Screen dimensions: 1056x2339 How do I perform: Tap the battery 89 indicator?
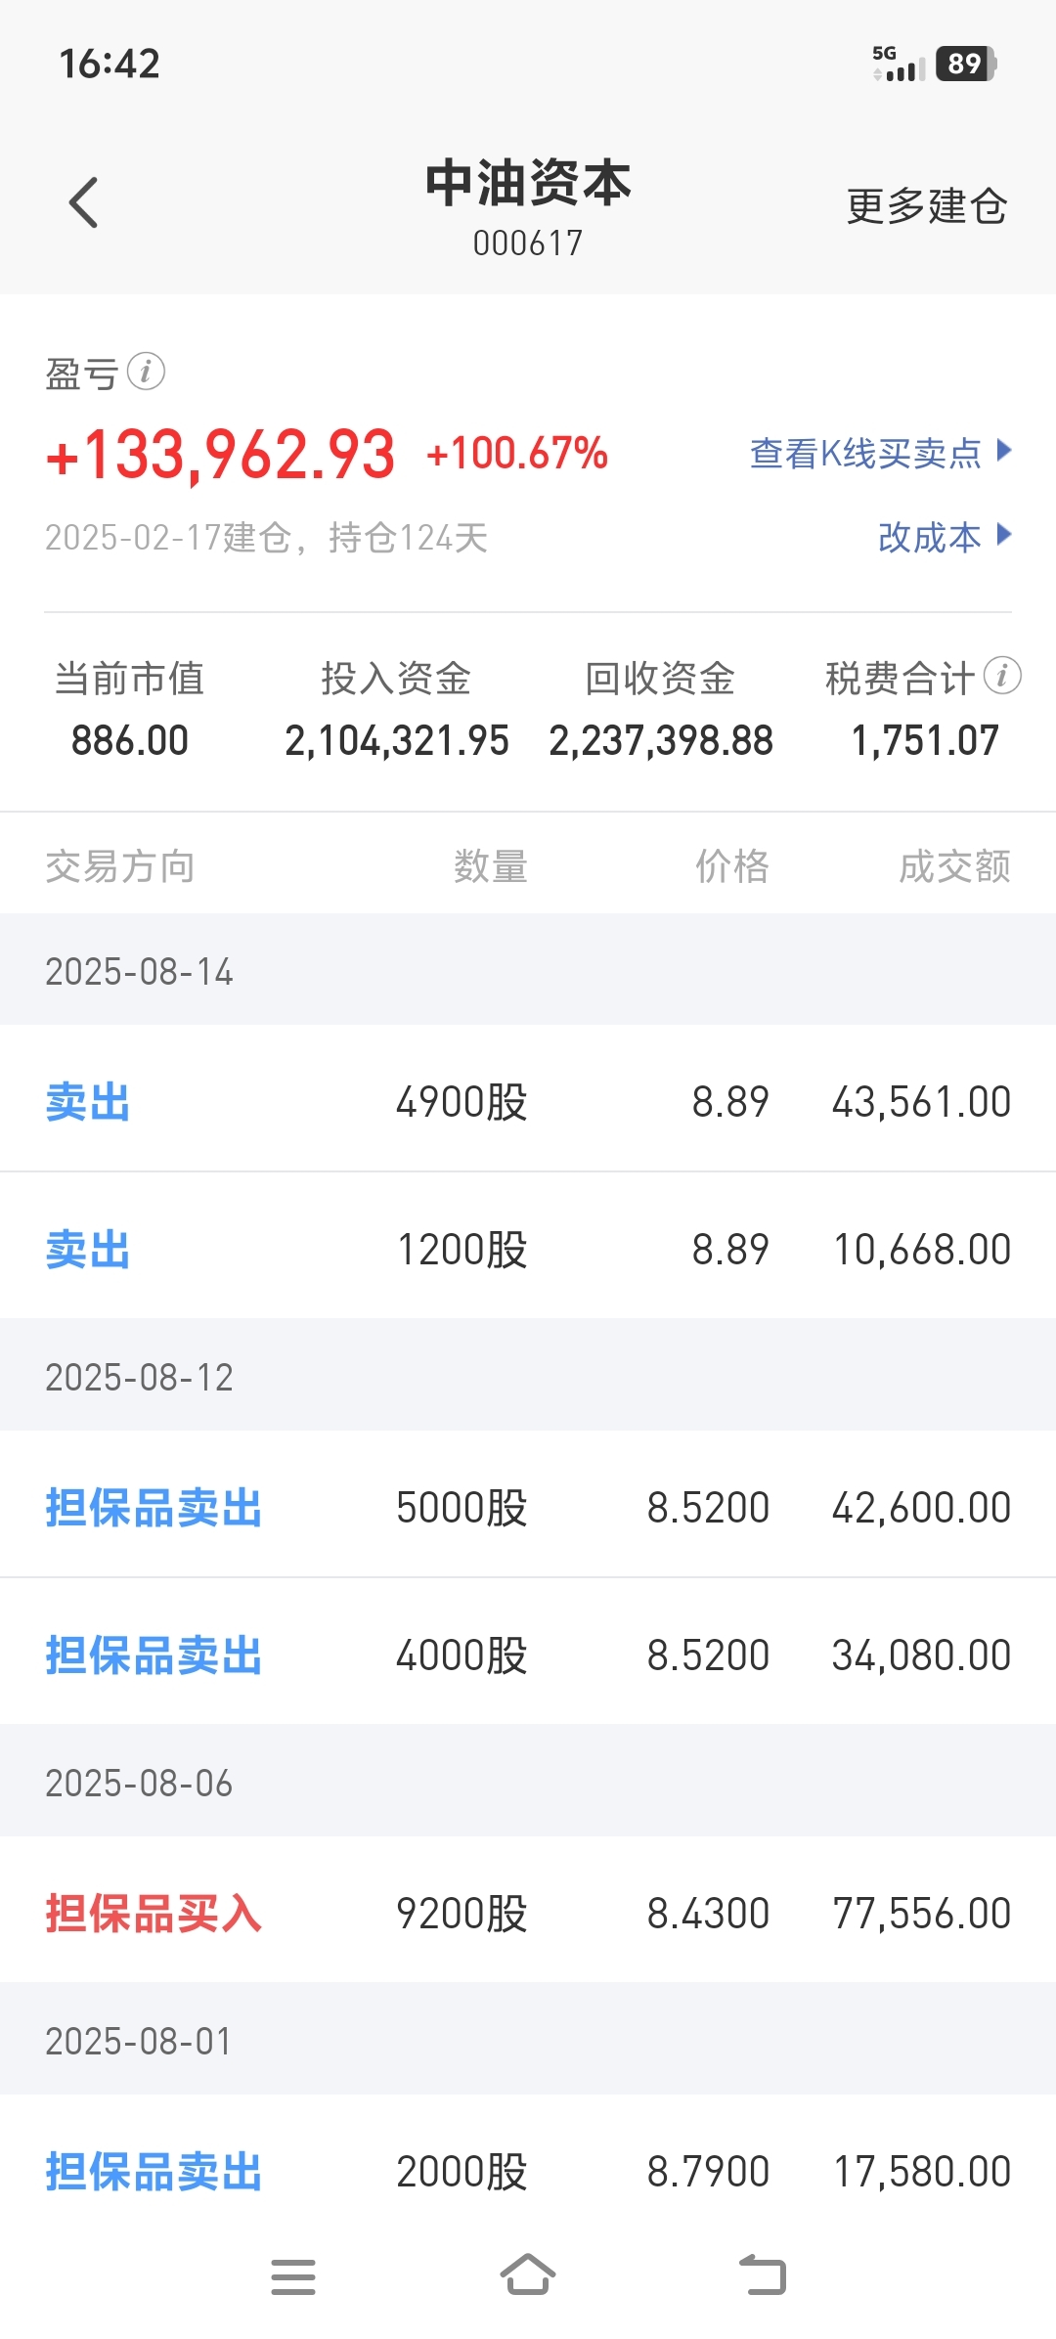click(965, 64)
